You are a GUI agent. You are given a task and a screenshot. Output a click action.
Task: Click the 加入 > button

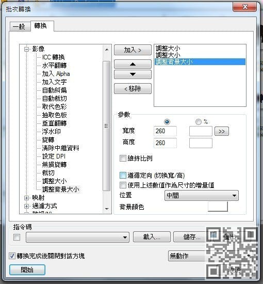(133, 50)
